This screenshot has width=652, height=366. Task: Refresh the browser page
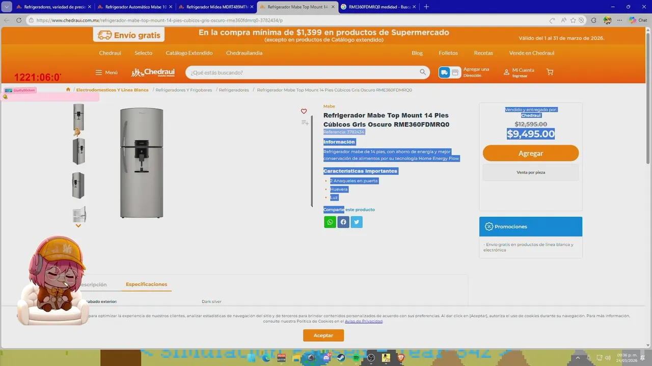click(19, 20)
